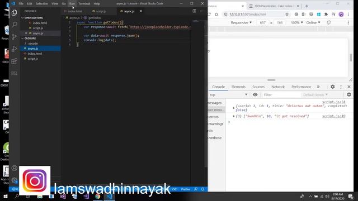Open DevTools settings gear
The image size is (358, 201).
[333, 87]
